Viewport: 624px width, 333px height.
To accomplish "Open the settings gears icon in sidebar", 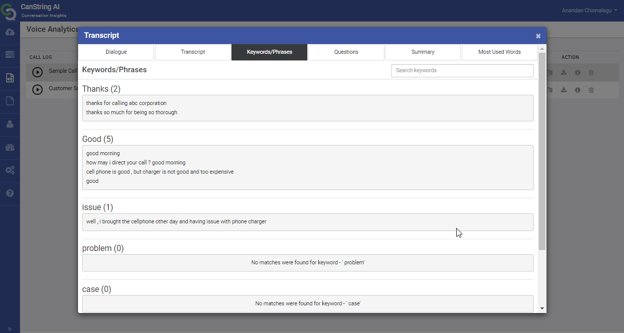I will click(x=10, y=170).
